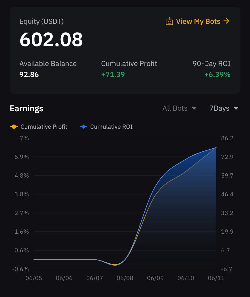Click the 7% label on left axis
This screenshot has height=297, width=250.
24,138
